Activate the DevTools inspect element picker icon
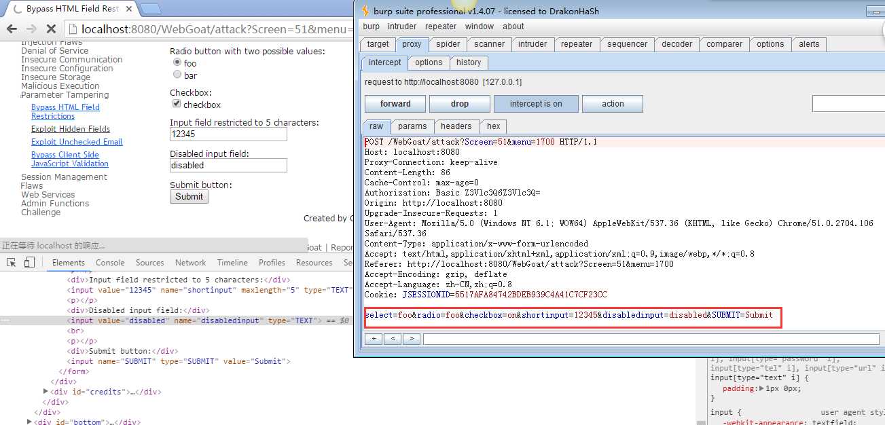This screenshot has height=425, width=885. (x=12, y=263)
